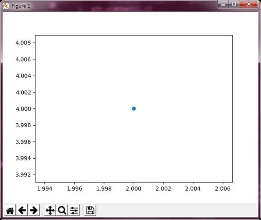
Task: Click the x-axis tick label 1.998
Action: click(x=104, y=189)
